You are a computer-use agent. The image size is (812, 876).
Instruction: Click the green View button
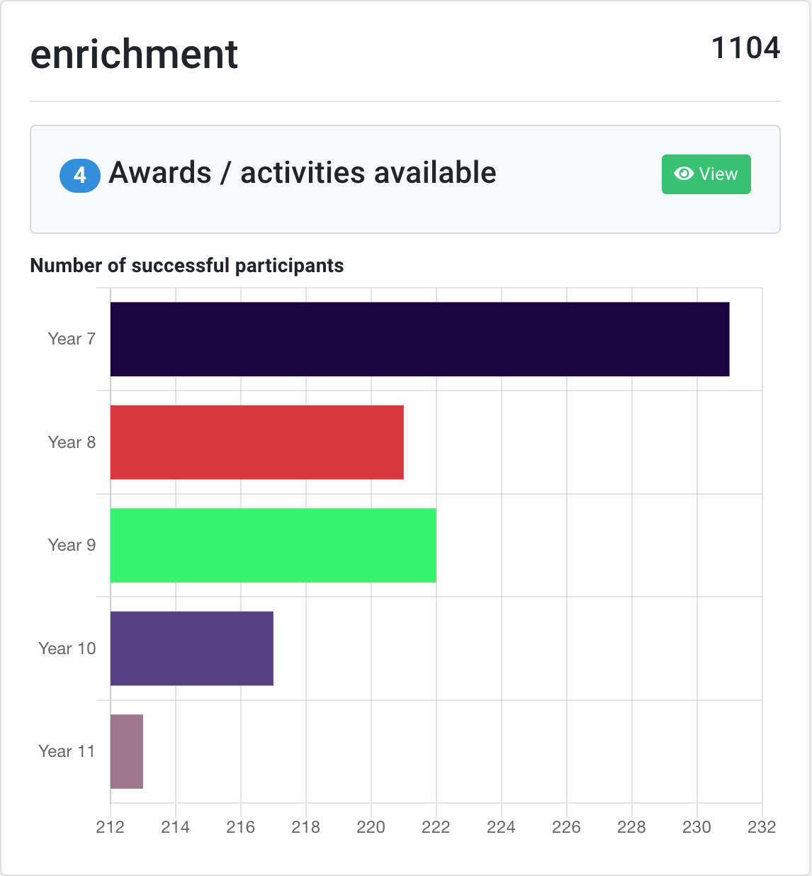pos(706,174)
